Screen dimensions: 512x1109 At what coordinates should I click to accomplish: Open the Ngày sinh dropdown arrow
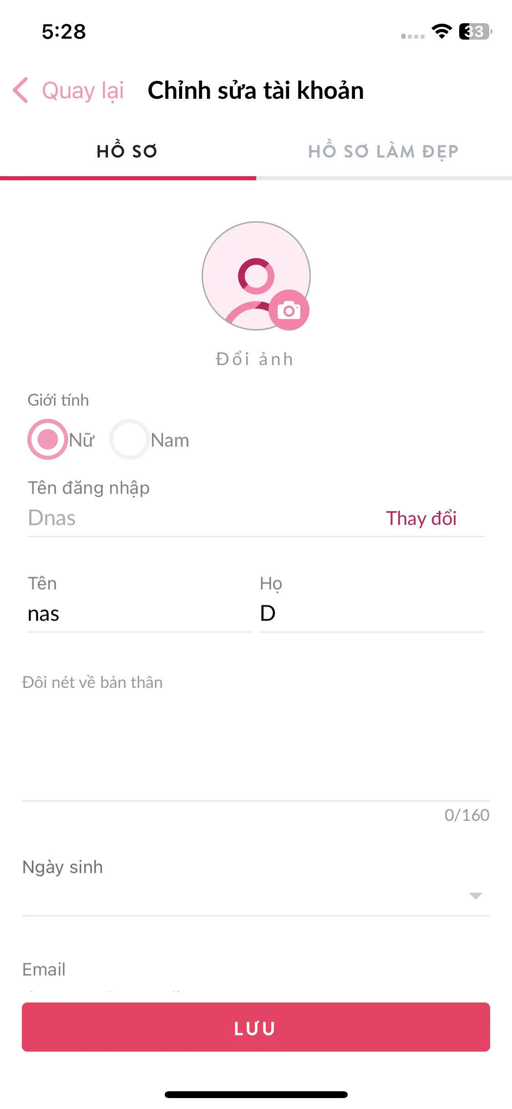[x=476, y=896]
